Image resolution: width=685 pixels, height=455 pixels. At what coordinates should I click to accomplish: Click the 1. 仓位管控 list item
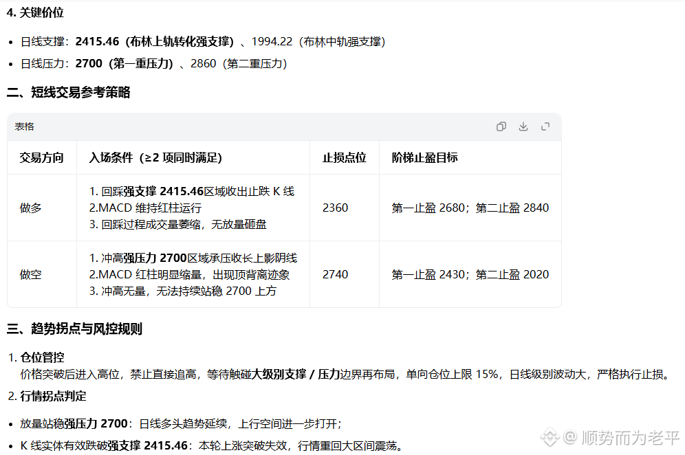pos(36,357)
